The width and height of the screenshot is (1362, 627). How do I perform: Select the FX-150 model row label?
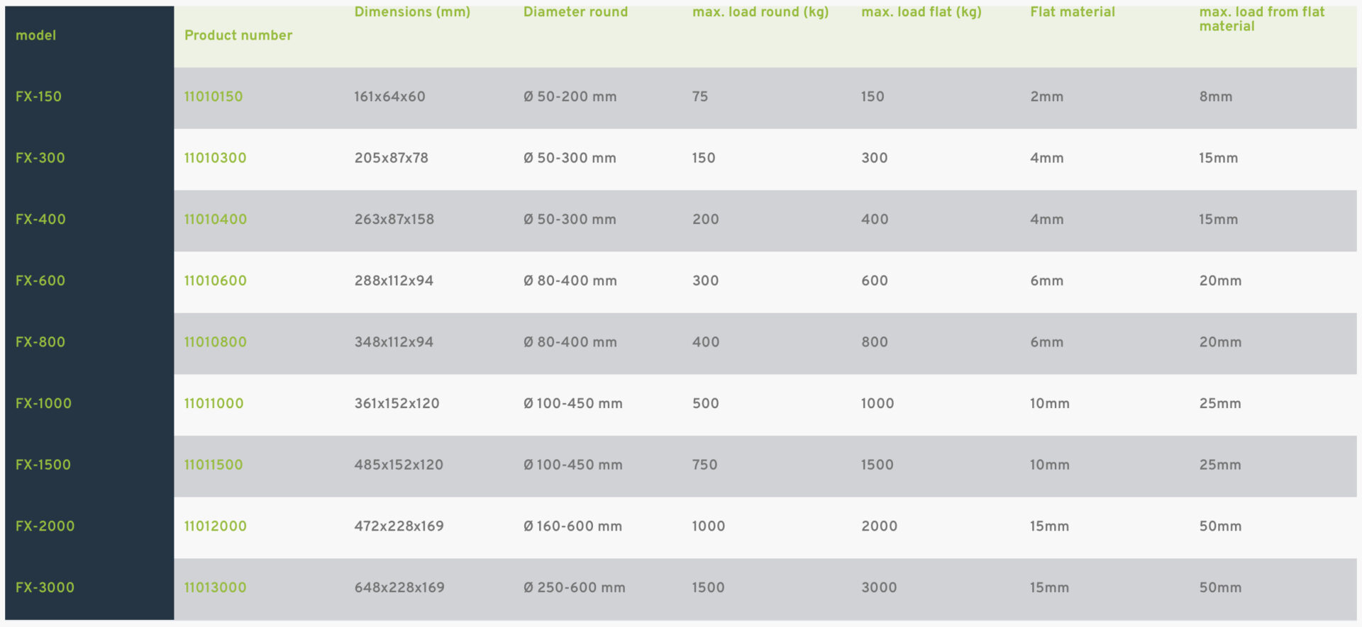38,97
